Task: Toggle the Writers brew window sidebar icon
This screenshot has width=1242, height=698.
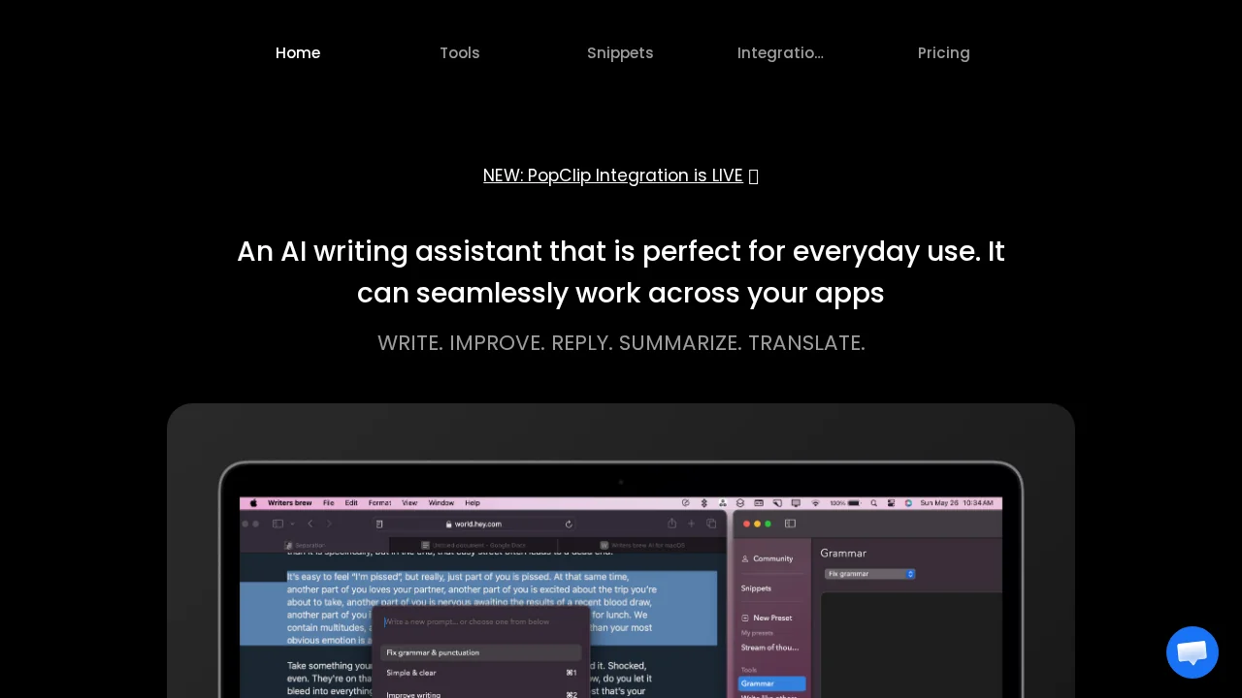Action: [x=790, y=523]
